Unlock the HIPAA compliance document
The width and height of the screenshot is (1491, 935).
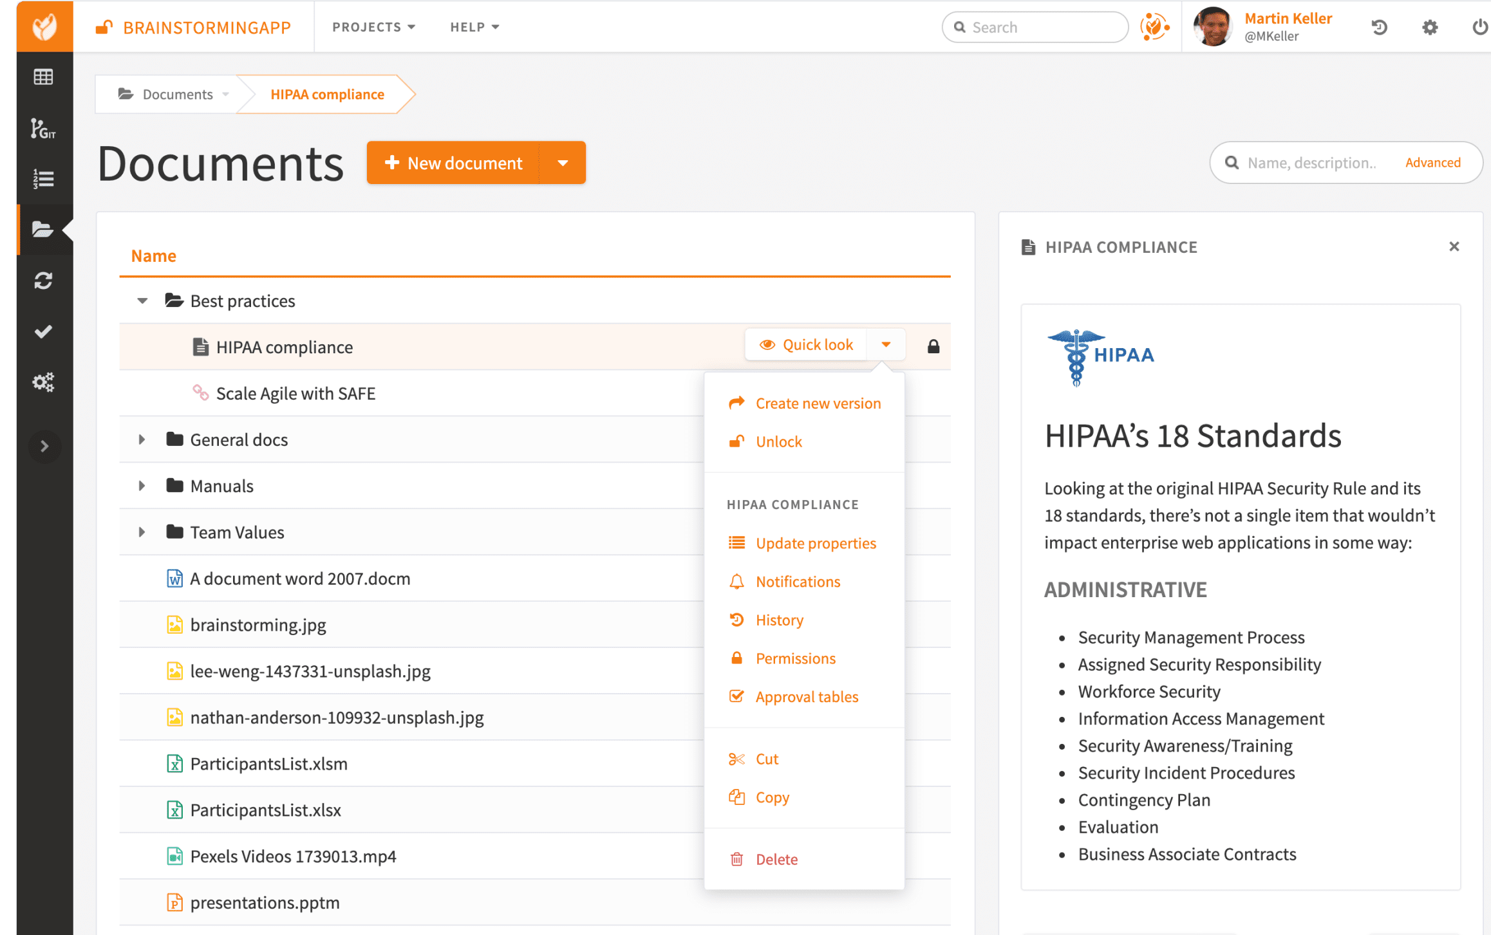(778, 441)
